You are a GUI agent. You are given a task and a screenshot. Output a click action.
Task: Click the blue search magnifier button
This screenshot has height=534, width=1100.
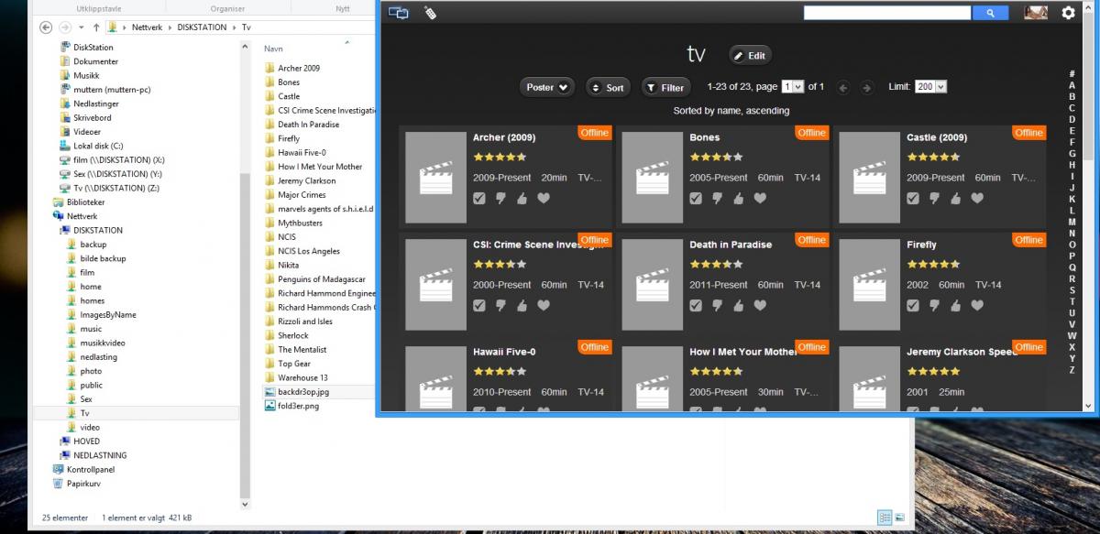coord(990,13)
